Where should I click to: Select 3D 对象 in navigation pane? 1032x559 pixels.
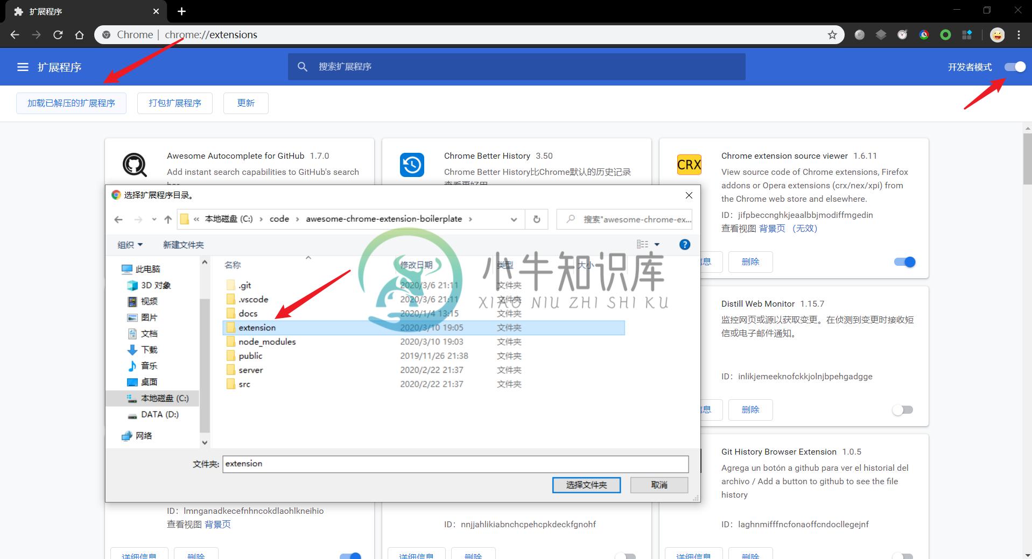tap(150, 285)
